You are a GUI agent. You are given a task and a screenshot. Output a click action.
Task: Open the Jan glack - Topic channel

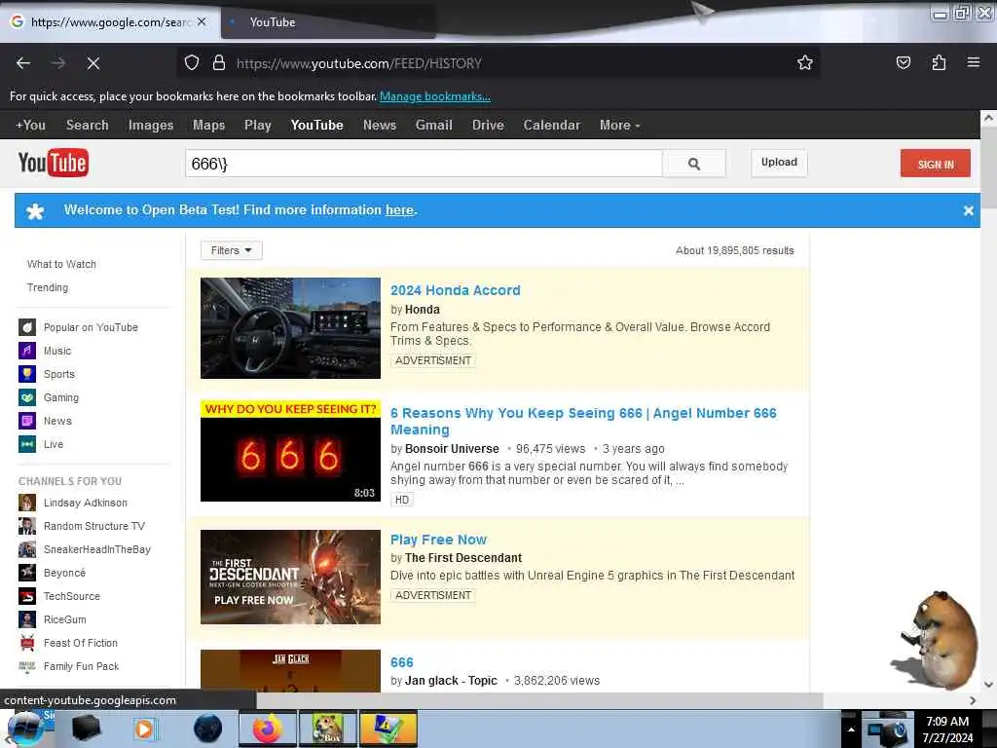(x=451, y=681)
